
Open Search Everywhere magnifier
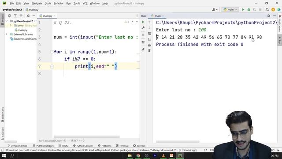point(267,10)
